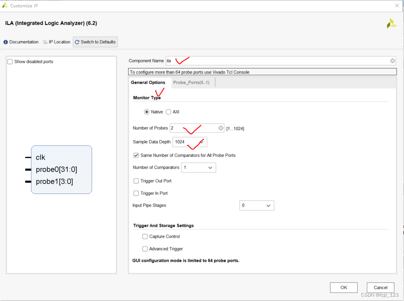404x301 pixels.
Task: Open the Number of Comparators dropdown
Action: [x=199, y=168]
